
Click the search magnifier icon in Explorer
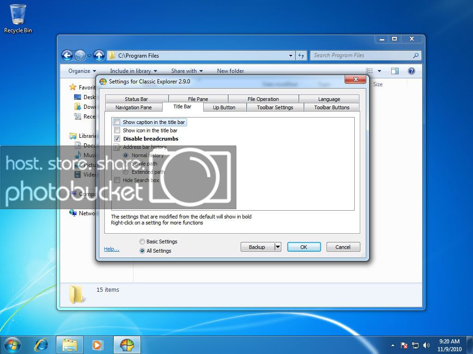coord(416,55)
